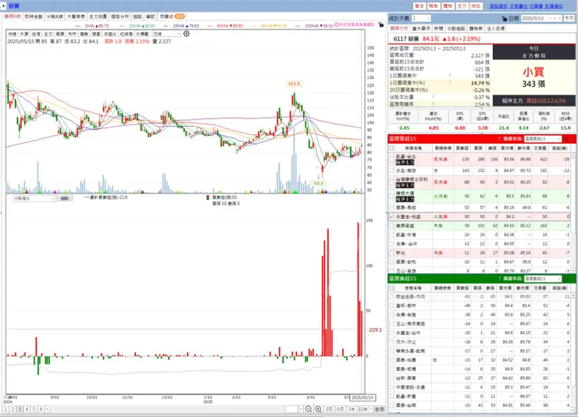Tick checkbox for 凱基-台北 buyer row
The image size is (578, 417).
(x=391, y=159)
